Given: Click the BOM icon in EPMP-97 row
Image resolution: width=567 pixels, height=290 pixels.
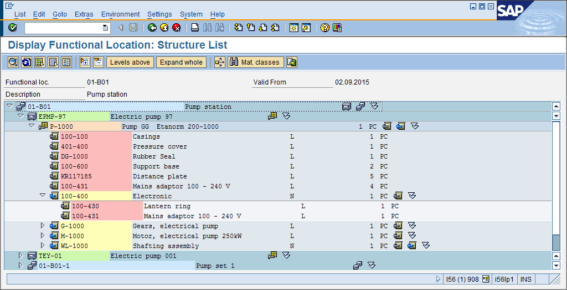Looking at the screenshot, I should 272,116.
